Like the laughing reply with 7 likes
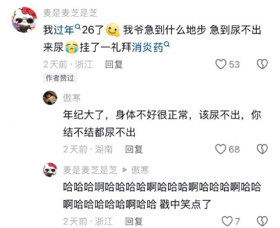The width and height of the screenshot is (280, 228). pos(227,221)
